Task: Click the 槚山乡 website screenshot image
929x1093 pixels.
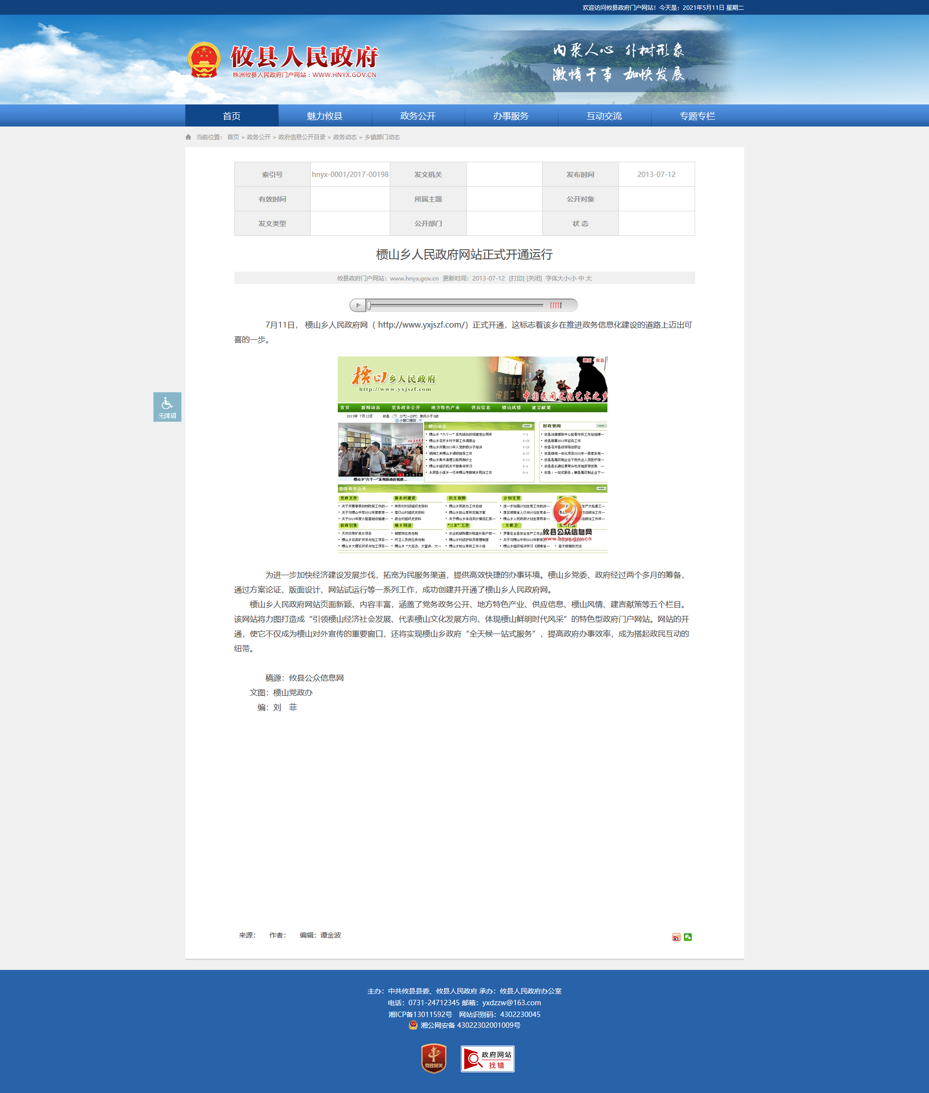Action: coord(472,454)
